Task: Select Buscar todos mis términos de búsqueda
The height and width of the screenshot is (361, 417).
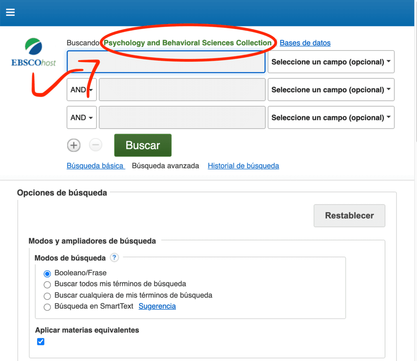Action: (47, 285)
